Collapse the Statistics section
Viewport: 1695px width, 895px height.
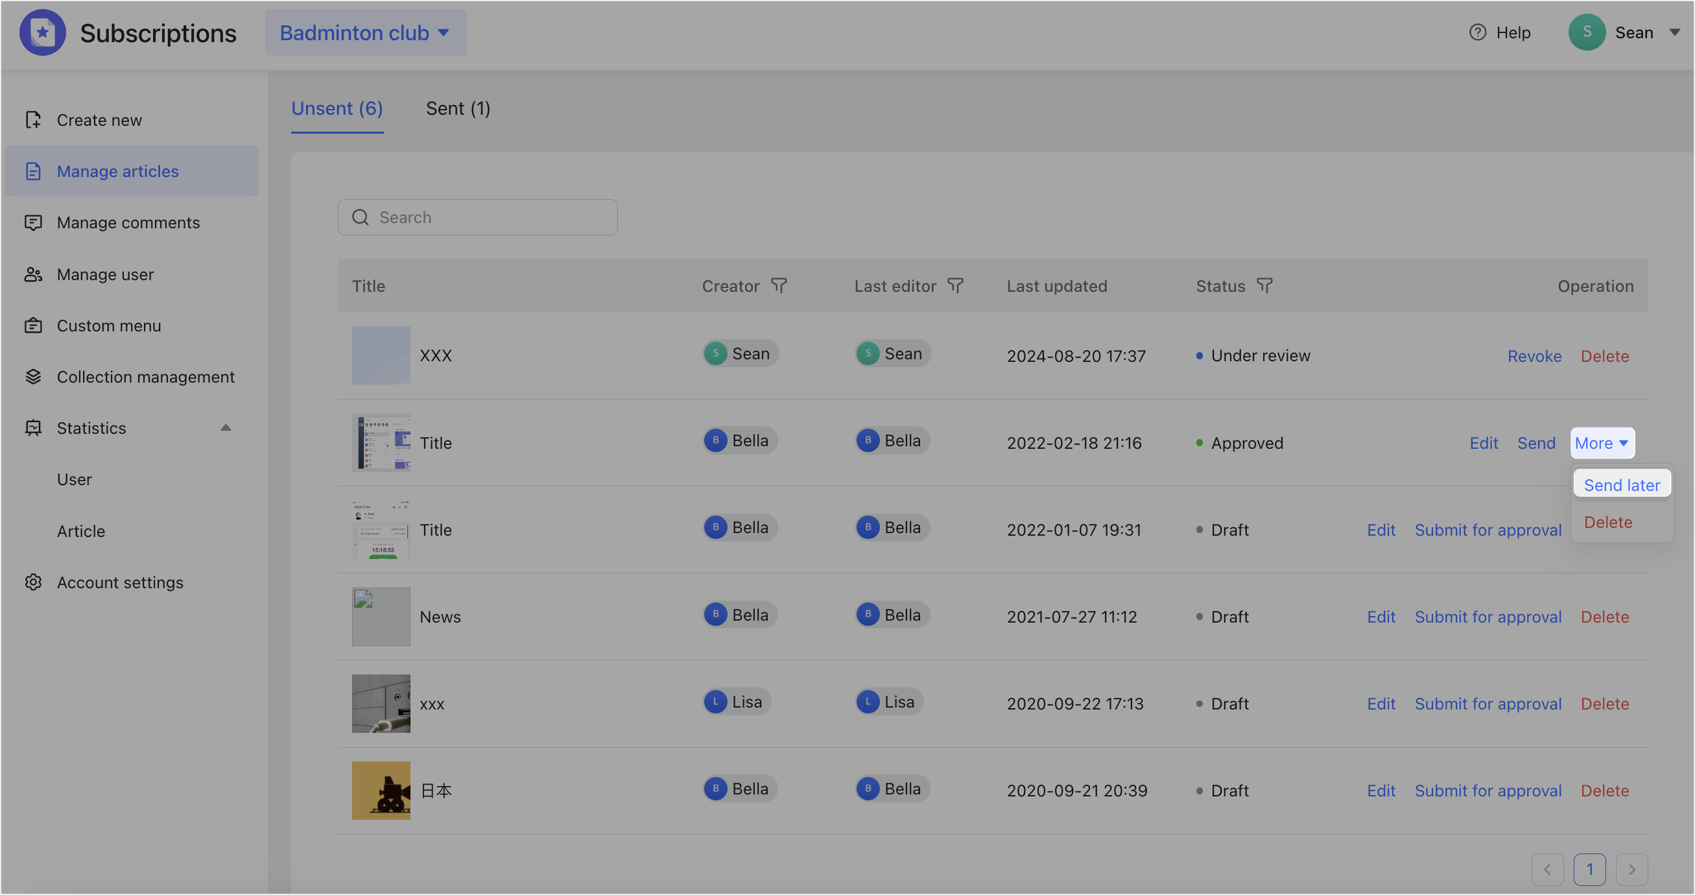226,427
